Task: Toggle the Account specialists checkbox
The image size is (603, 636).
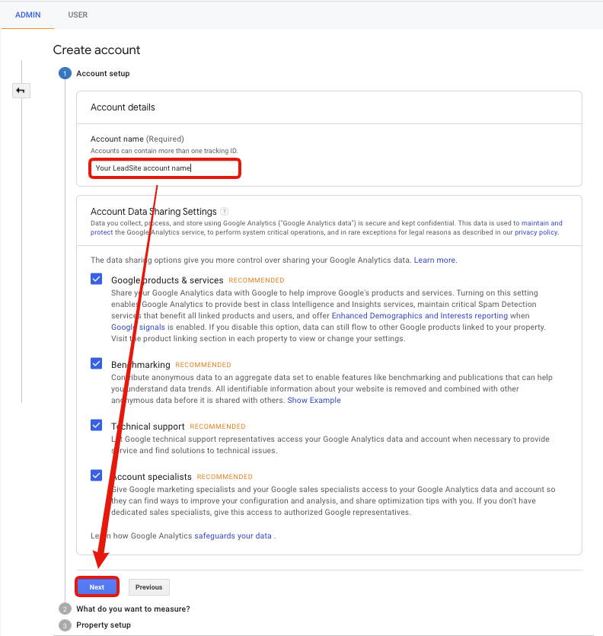Action: point(97,476)
